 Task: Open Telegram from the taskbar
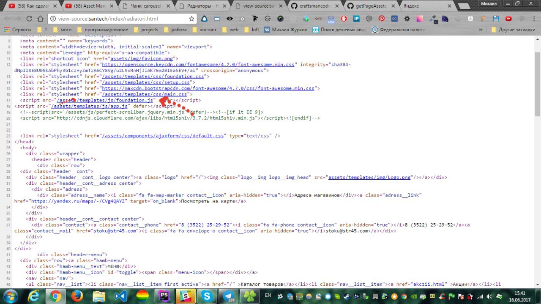[x=230, y=296]
